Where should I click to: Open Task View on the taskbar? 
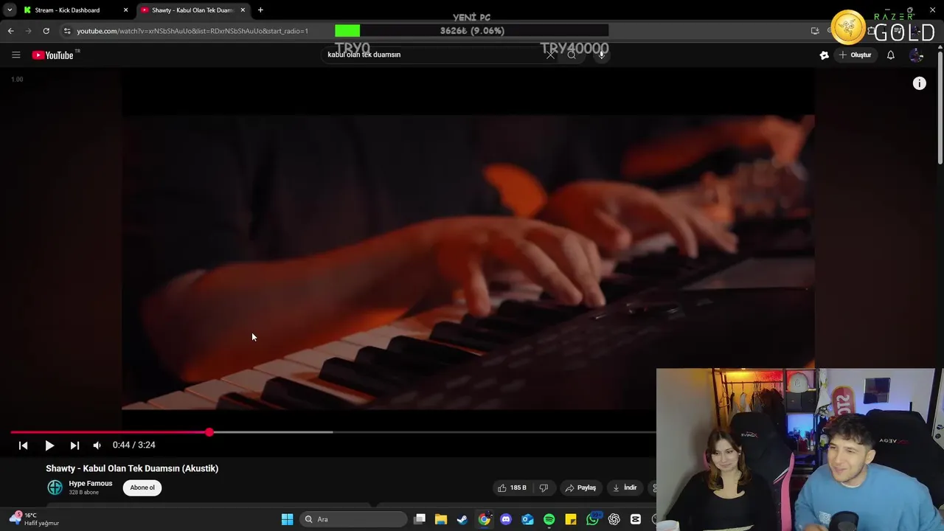[420, 519]
